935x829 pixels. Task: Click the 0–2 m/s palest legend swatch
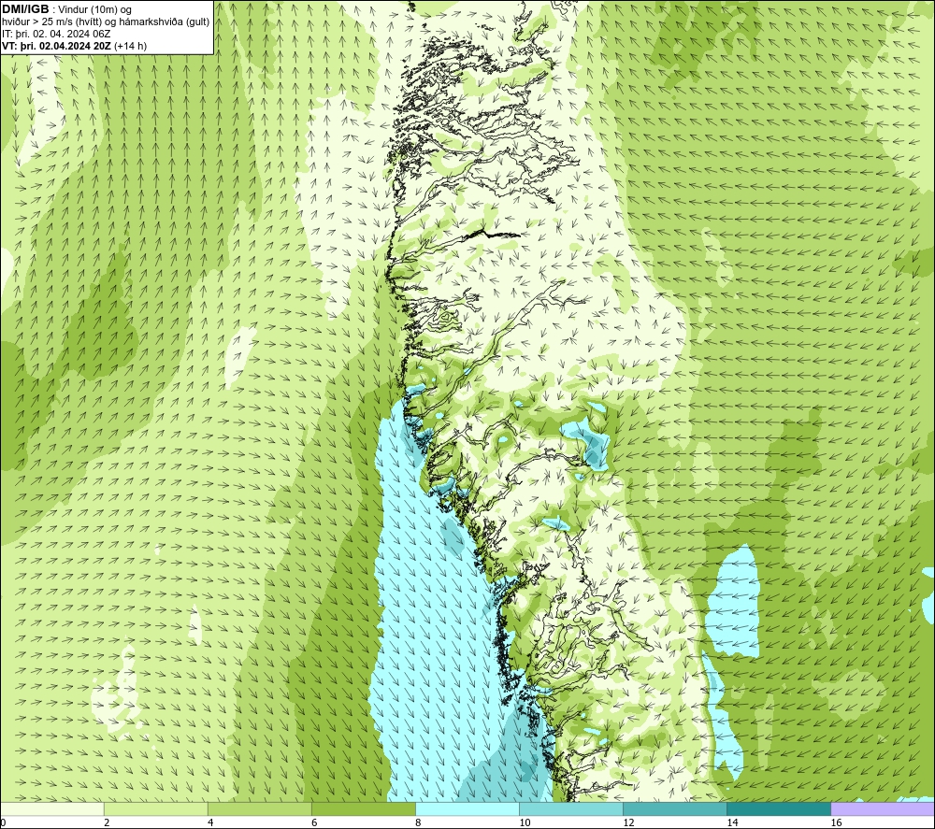click(52, 809)
